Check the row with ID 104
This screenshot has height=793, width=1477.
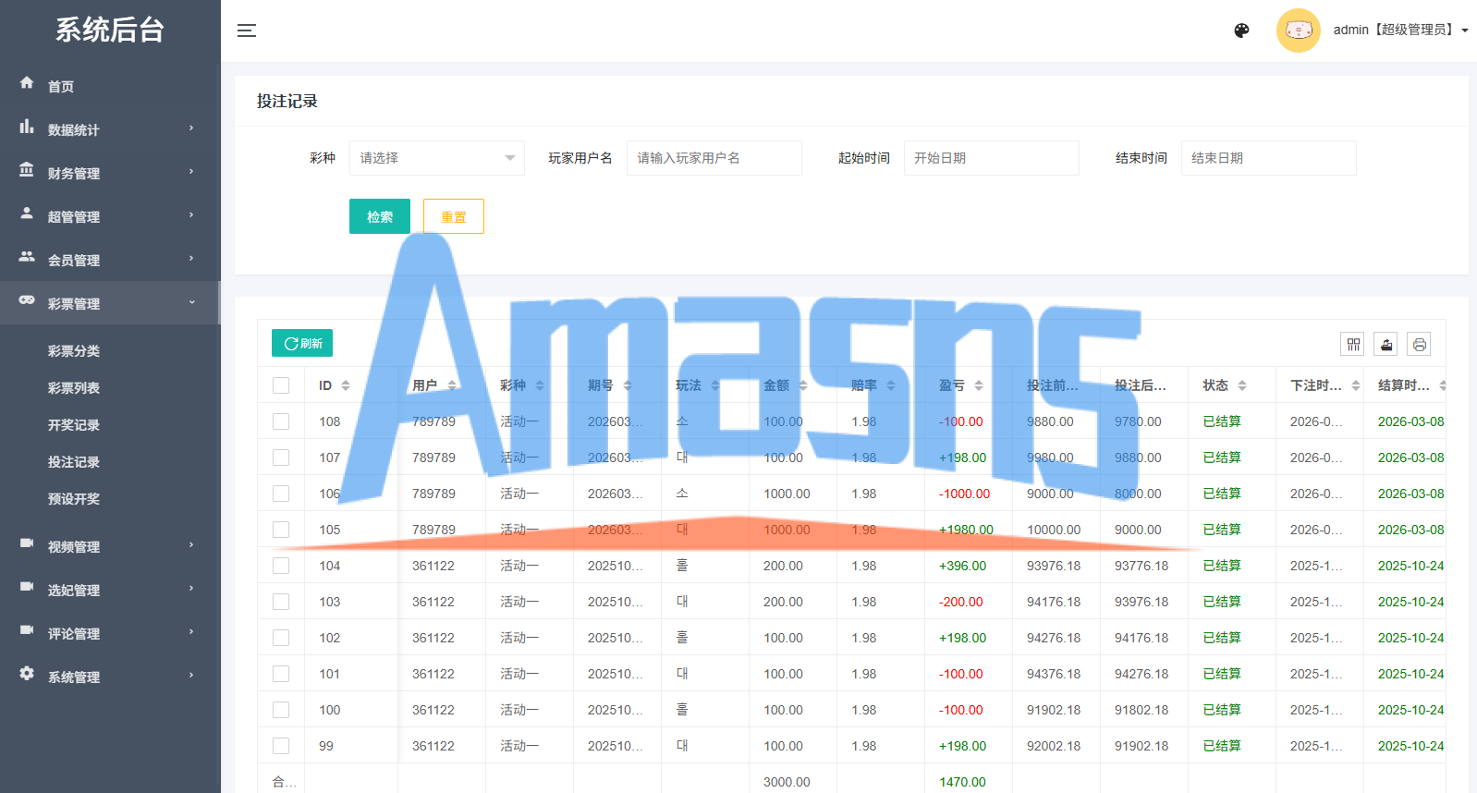(281, 566)
